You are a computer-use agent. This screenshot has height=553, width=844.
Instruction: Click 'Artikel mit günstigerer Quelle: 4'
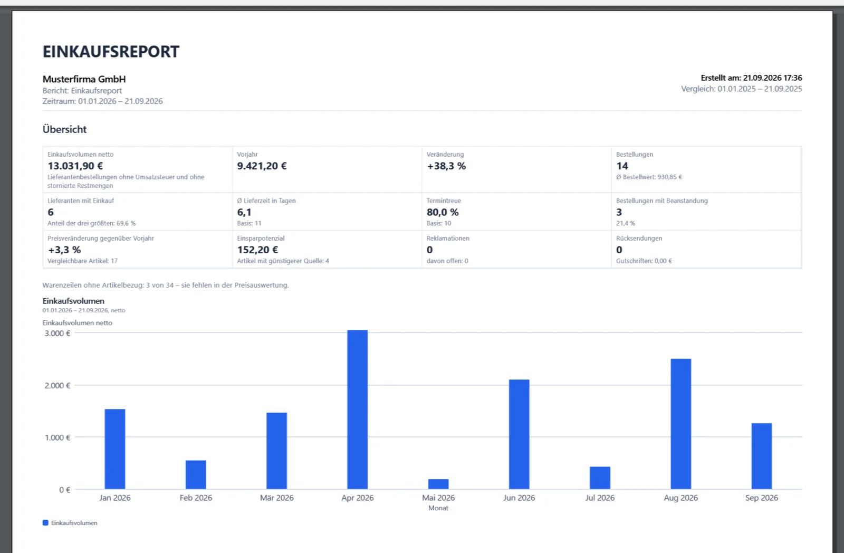coord(283,261)
